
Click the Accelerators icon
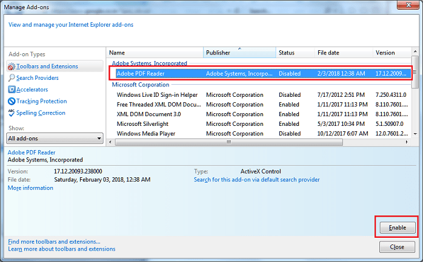click(12, 90)
